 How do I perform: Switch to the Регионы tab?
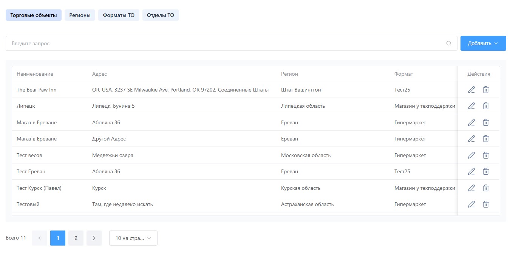click(x=80, y=15)
